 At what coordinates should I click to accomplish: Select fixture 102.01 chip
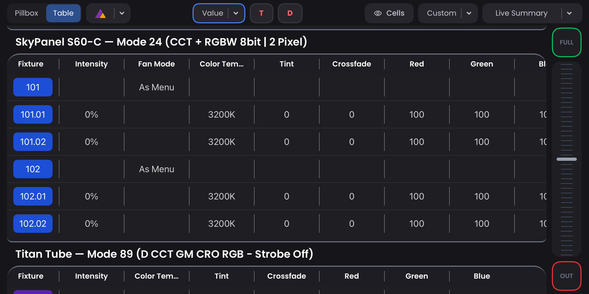(x=33, y=196)
